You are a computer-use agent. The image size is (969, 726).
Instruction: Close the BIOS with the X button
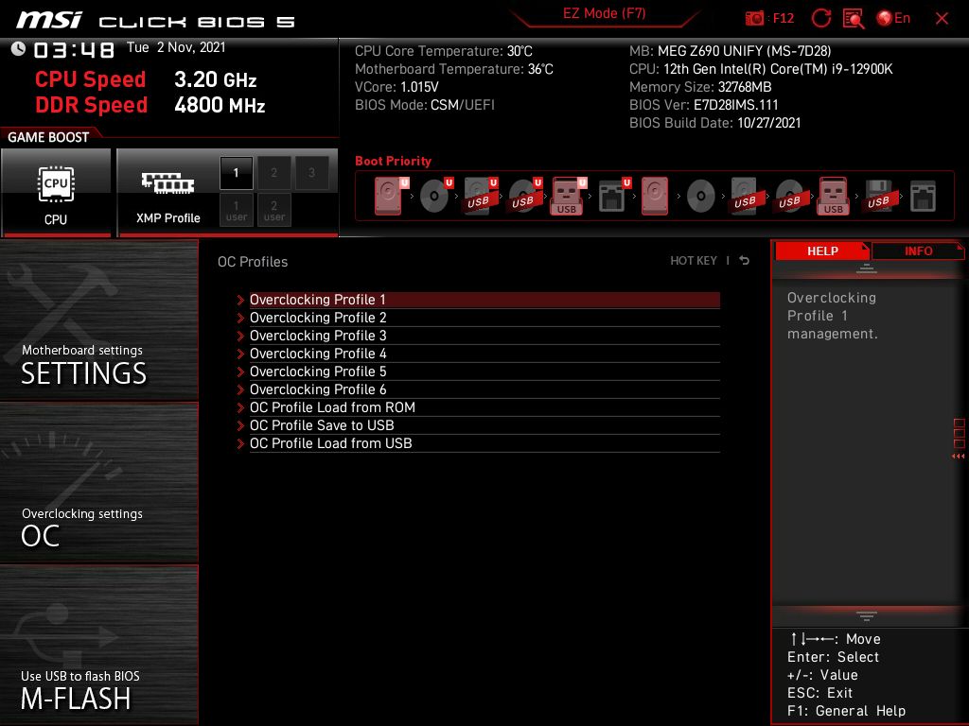(x=942, y=19)
